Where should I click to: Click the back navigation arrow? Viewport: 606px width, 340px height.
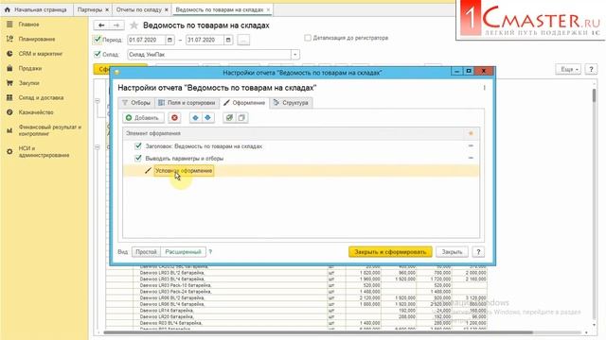pos(101,25)
